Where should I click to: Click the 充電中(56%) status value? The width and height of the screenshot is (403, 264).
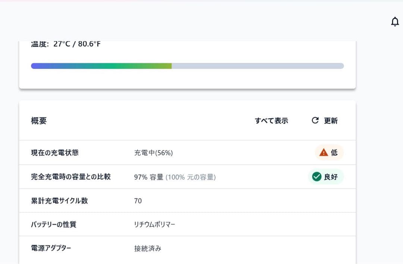click(153, 153)
